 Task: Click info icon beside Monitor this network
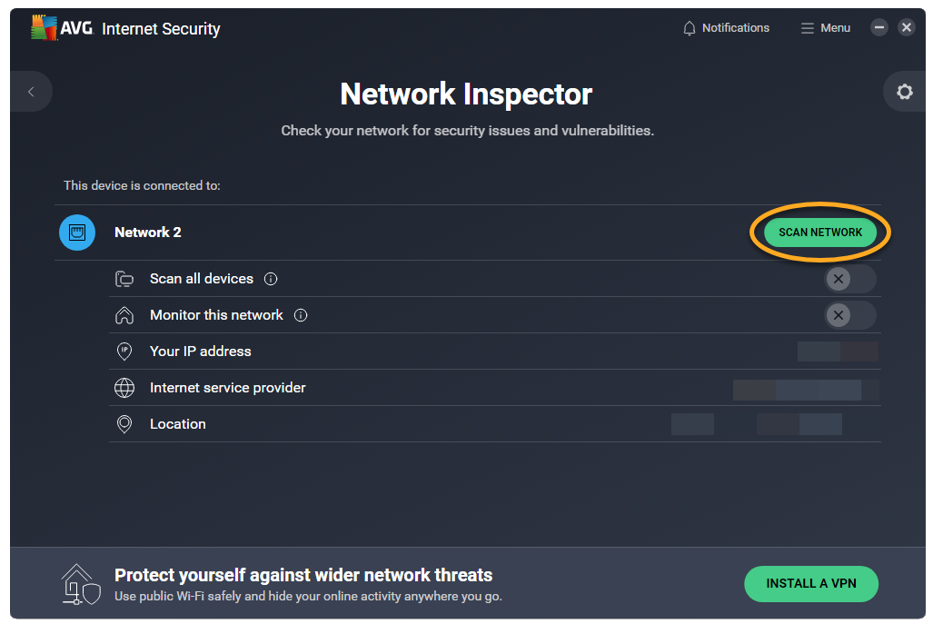301,315
